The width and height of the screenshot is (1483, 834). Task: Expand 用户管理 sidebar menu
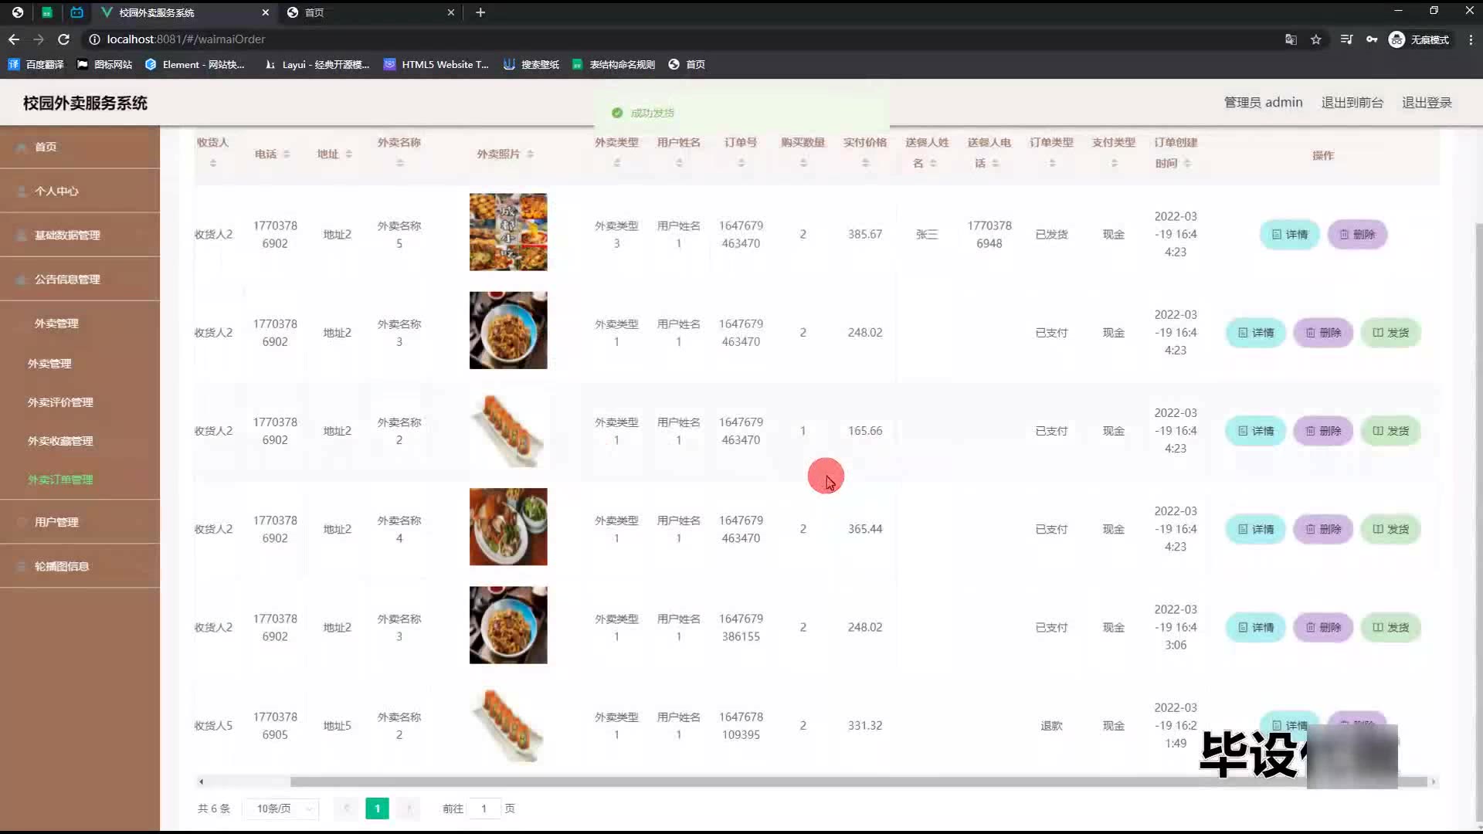pos(56,522)
